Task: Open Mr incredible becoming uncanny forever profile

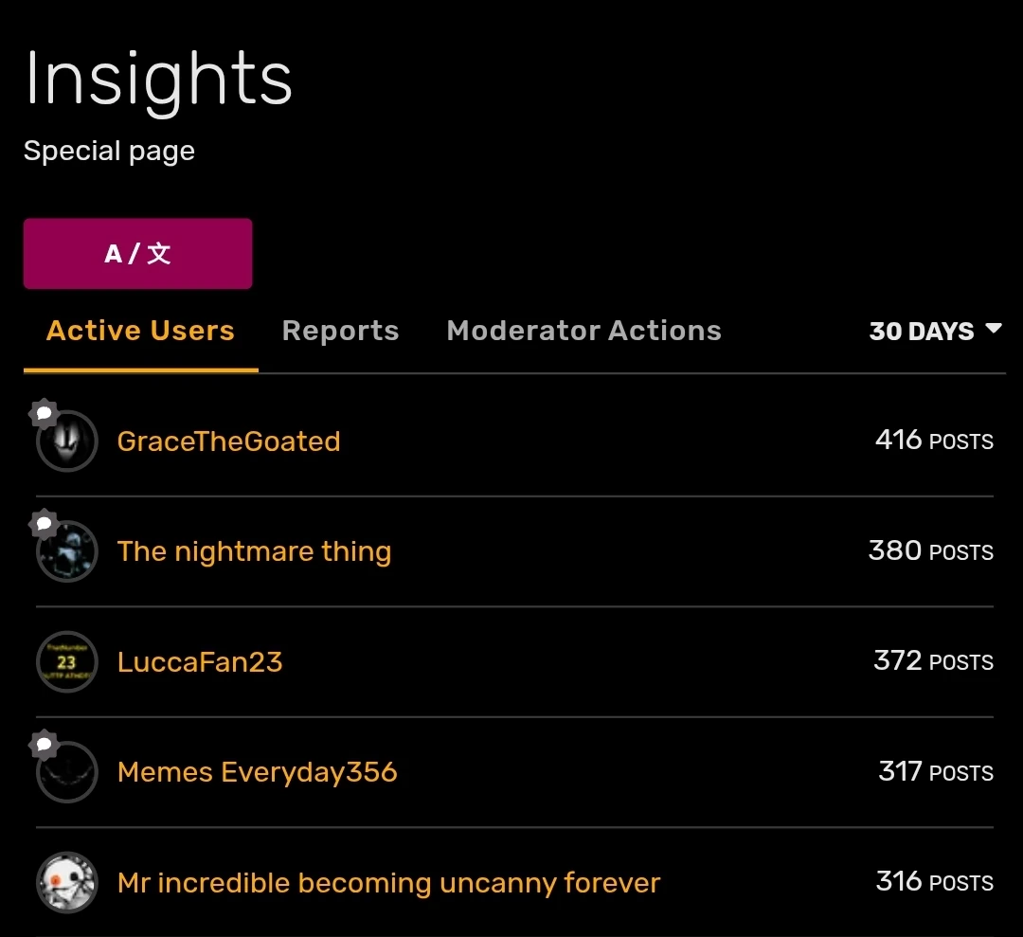Action: coord(388,883)
